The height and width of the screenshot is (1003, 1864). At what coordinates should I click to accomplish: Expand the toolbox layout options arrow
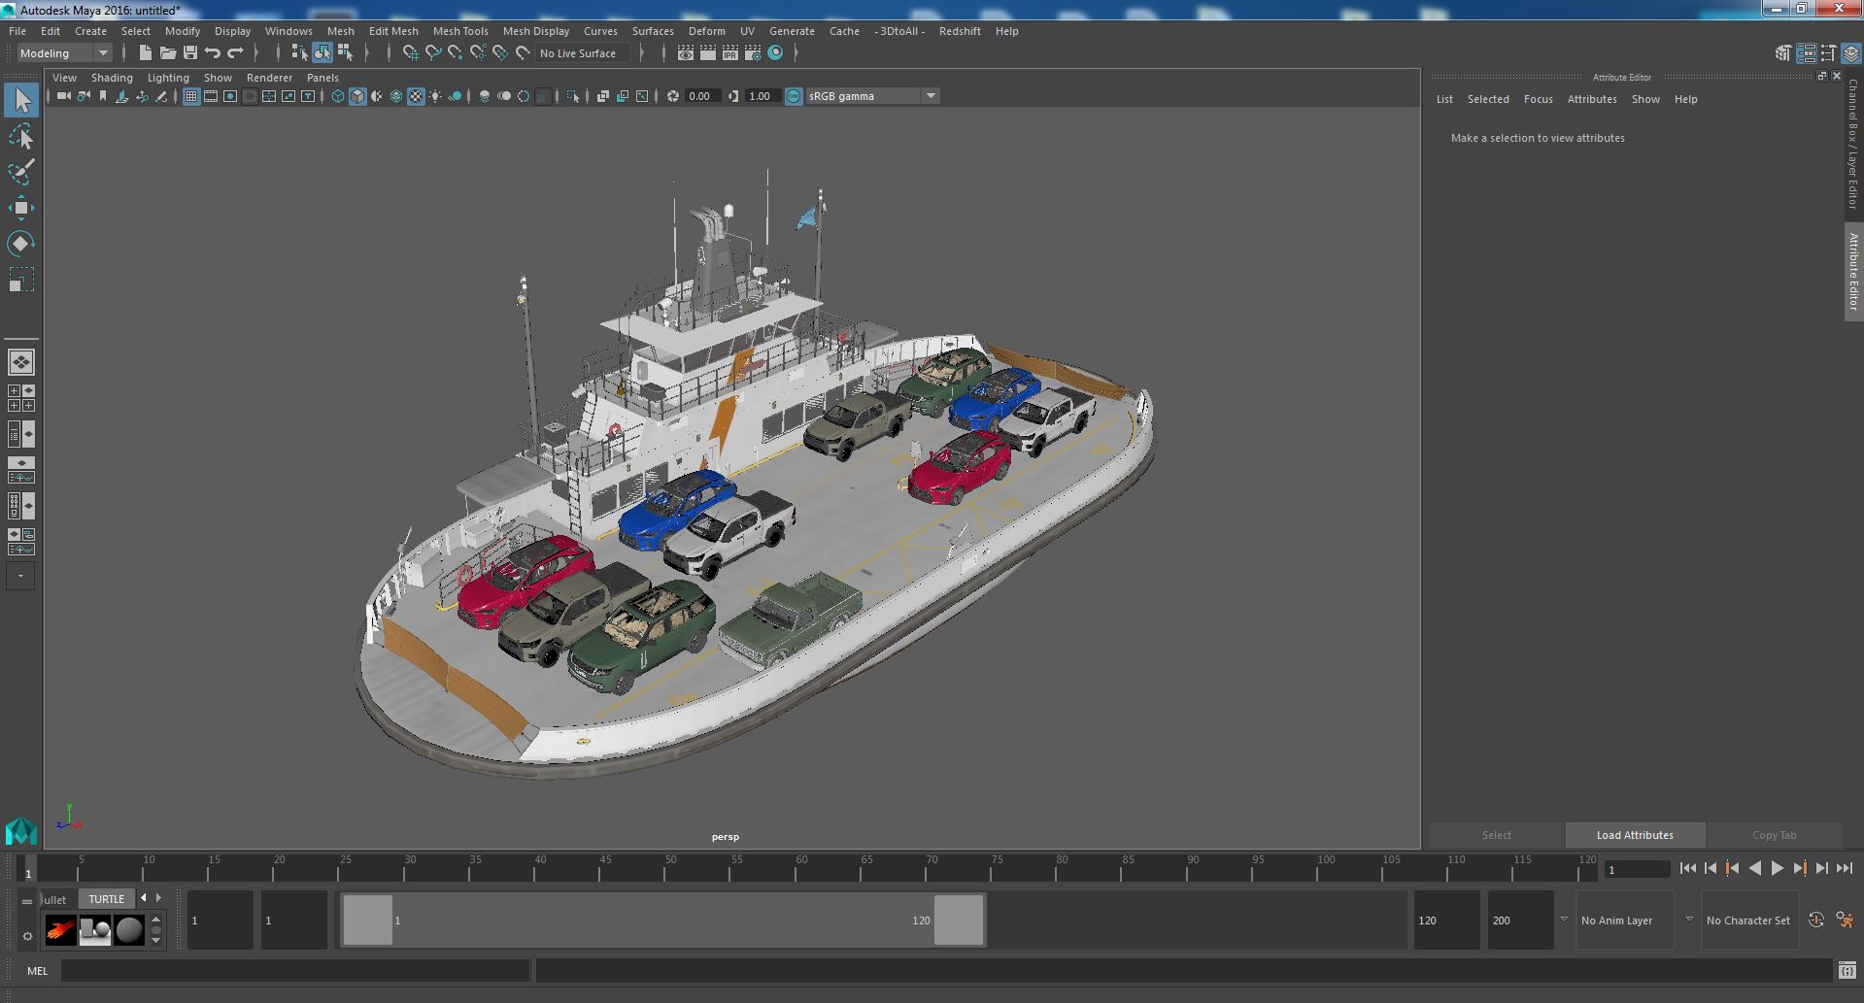point(20,576)
